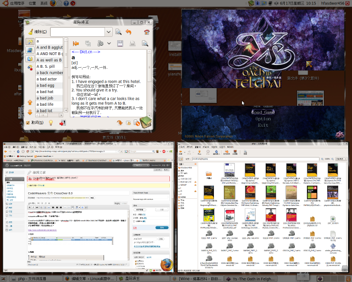Click the orange back-to-start arrow above the definition
The height and width of the screenshot is (282, 352).
click(x=76, y=44)
